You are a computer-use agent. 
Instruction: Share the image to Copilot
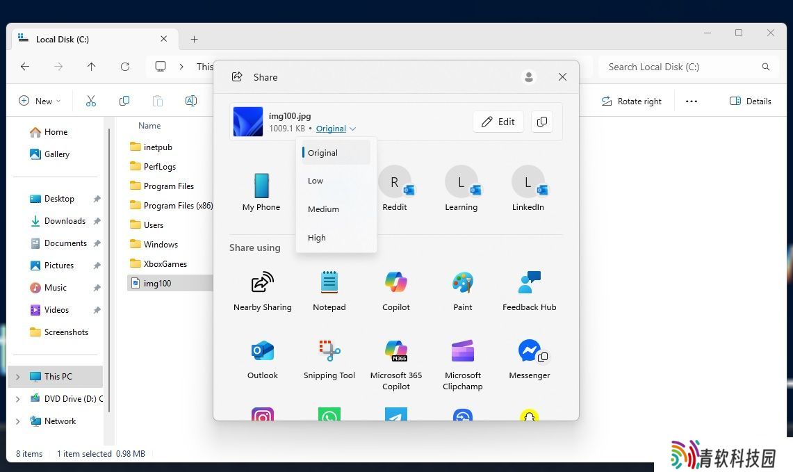(395, 283)
